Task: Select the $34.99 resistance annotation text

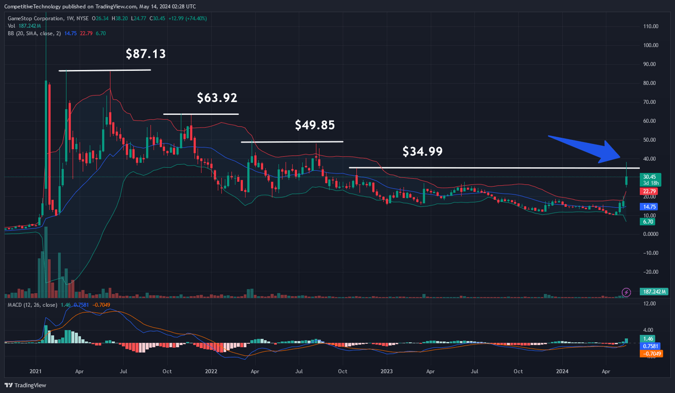Action: 422,151
